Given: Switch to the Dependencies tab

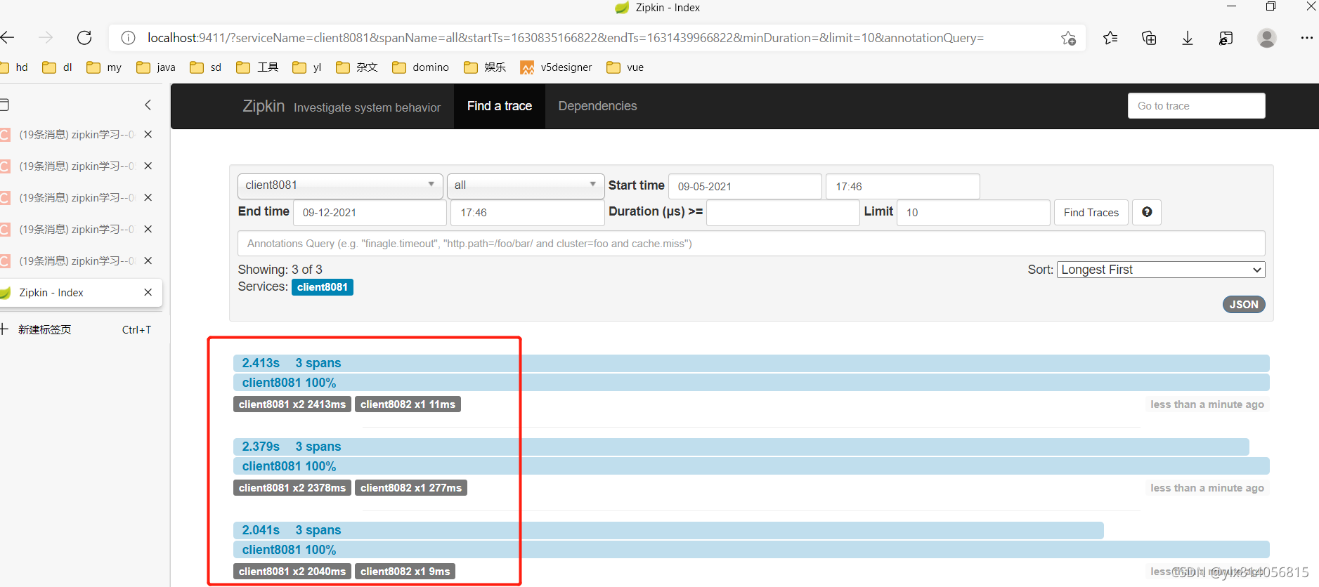Looking at the screenshot, I should pos(597,106).
